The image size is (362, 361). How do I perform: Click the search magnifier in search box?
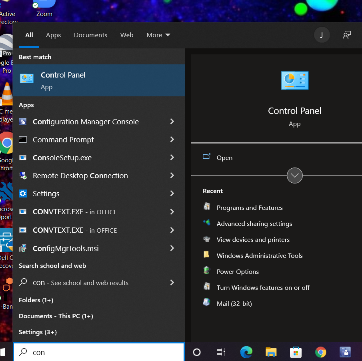(x=23, y=352)
